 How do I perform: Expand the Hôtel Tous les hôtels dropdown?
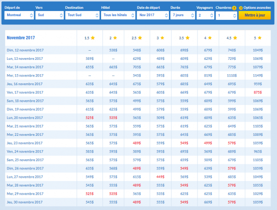pyautogui.click(x=117, y=15)
